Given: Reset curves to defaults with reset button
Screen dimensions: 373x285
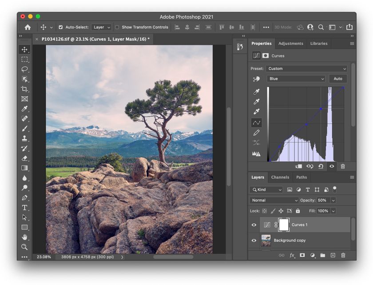Looking at the screenshot, I should click(x=321, y=166).
